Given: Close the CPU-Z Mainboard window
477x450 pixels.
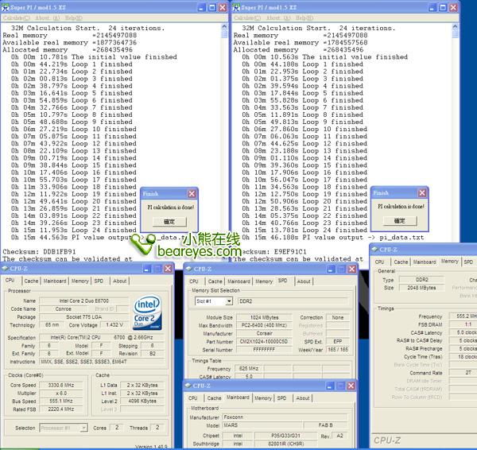Looking at the screenshot, I should (x=351, y=386).
